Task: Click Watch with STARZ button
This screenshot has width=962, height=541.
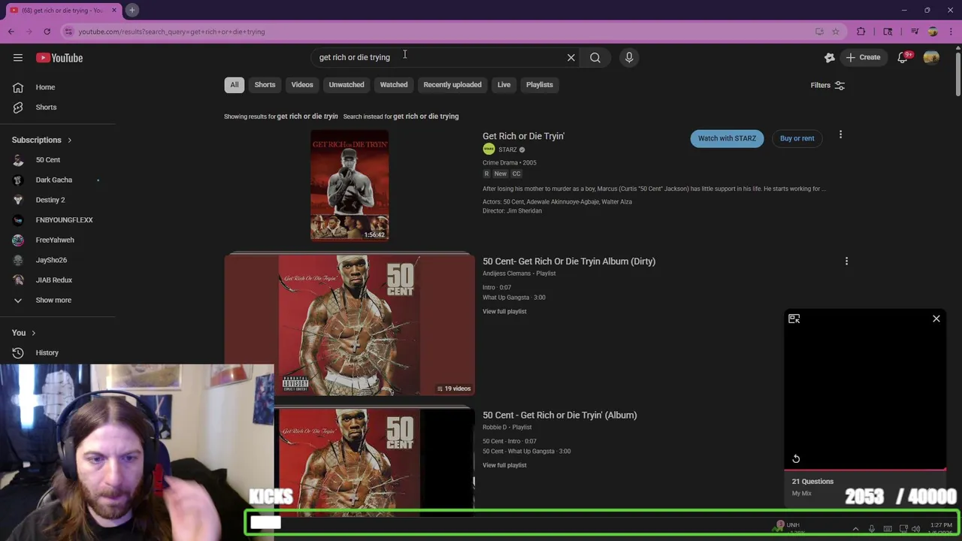Action: pyautogui.click(x=727, y=138)
